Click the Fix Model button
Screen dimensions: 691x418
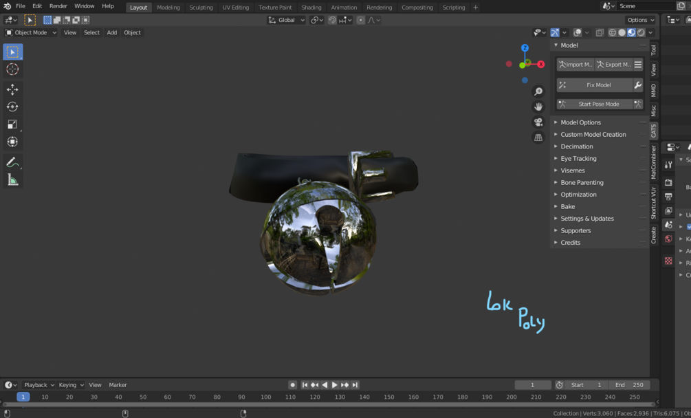click(x=595, y=85)
